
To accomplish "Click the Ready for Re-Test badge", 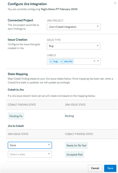I will pos(76,146).
